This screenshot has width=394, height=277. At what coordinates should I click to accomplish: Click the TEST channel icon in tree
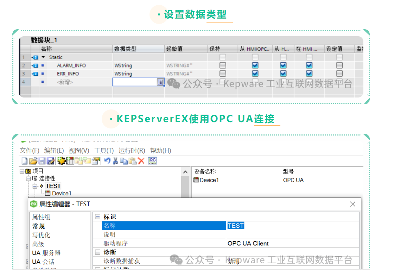coord(41,186)
